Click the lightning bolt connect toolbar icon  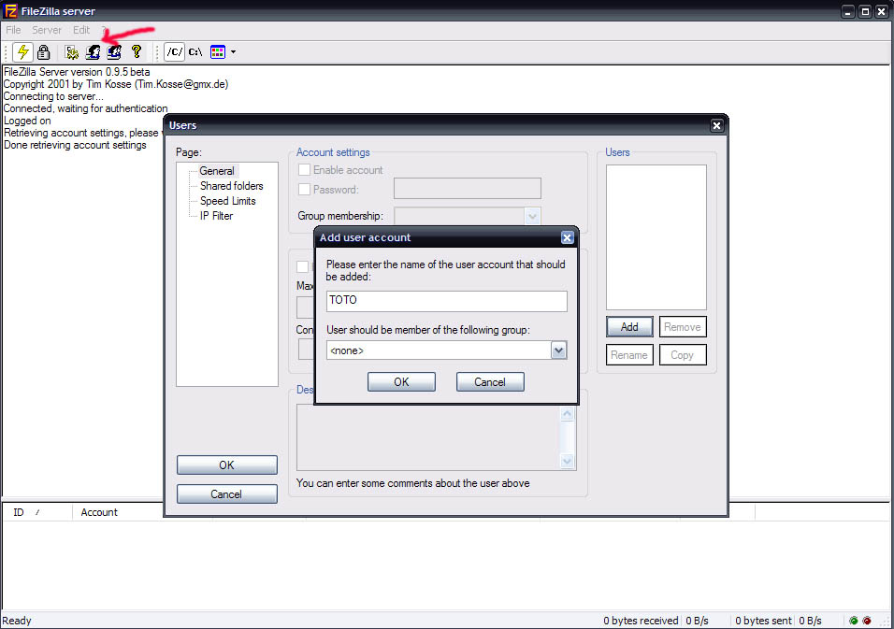22,51
